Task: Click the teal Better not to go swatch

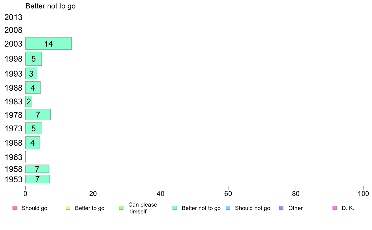Action: click(x=175, y=208)
